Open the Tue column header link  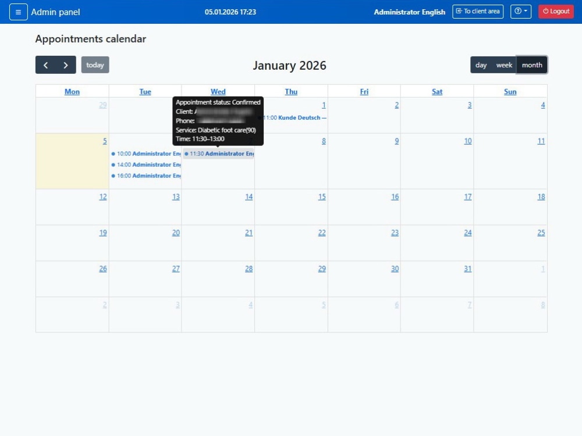145,92
